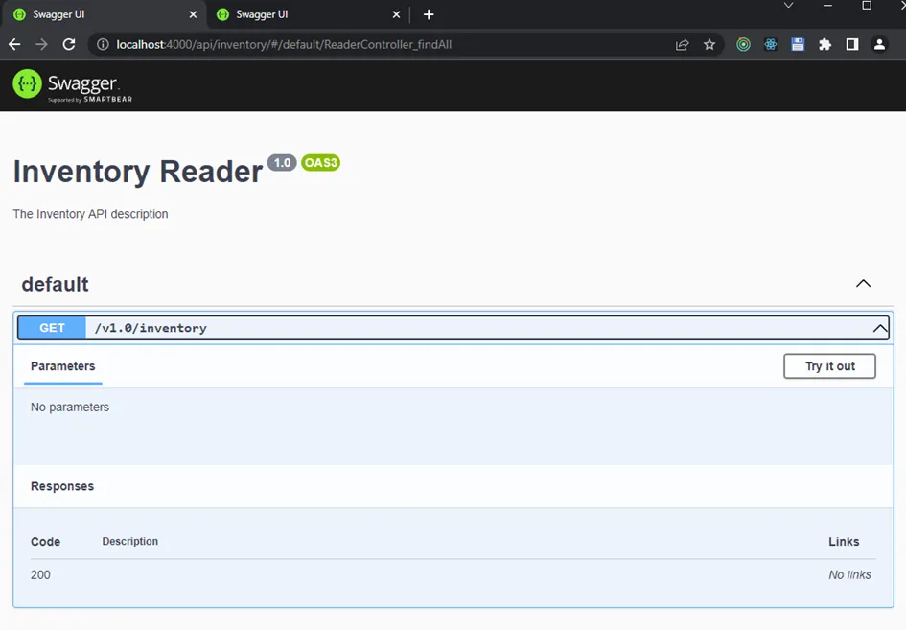906x630 pixels.
Task: Bookmark this page with the star icon
Action: 709,44
